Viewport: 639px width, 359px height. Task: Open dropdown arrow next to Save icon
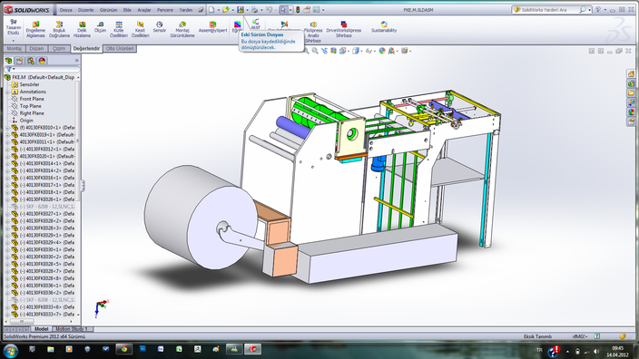pyautogui.click(x=247, y=10)
